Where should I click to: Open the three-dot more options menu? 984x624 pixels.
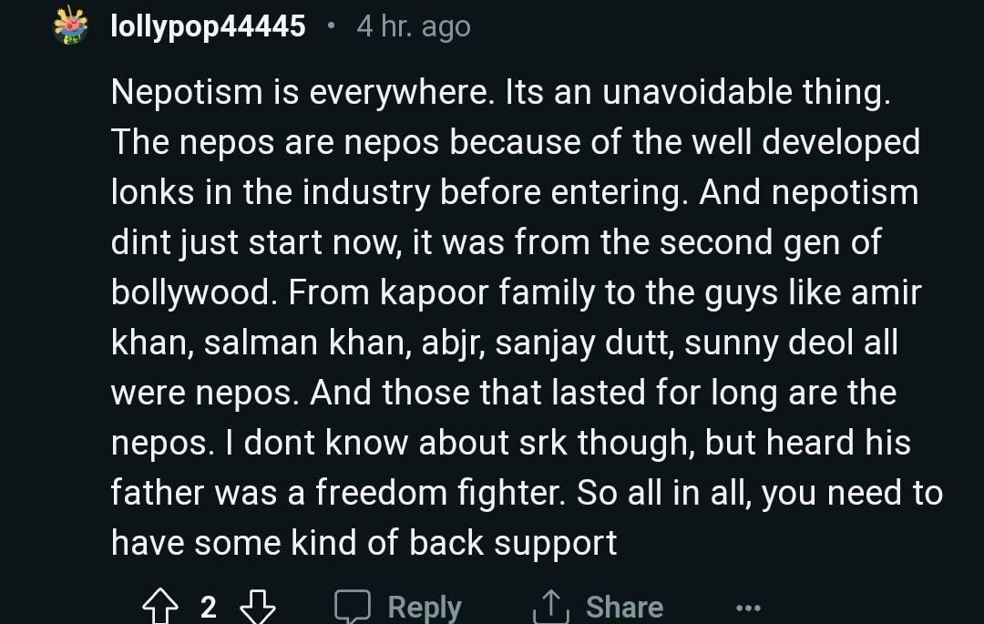click(747, 608)
